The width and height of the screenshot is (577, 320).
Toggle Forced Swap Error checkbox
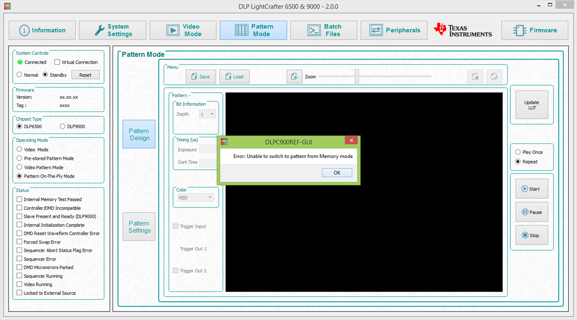[x=20, y=242]
